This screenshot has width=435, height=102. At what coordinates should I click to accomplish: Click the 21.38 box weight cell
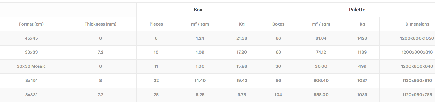click(x=242, y=38)
